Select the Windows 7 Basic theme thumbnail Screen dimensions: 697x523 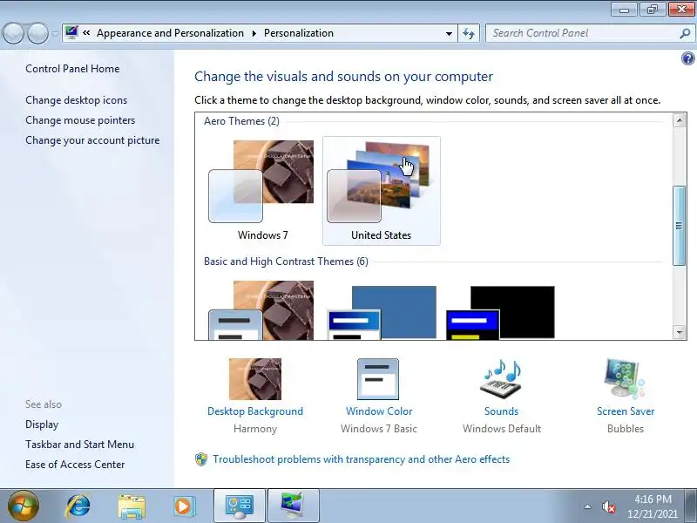point(261,310)
